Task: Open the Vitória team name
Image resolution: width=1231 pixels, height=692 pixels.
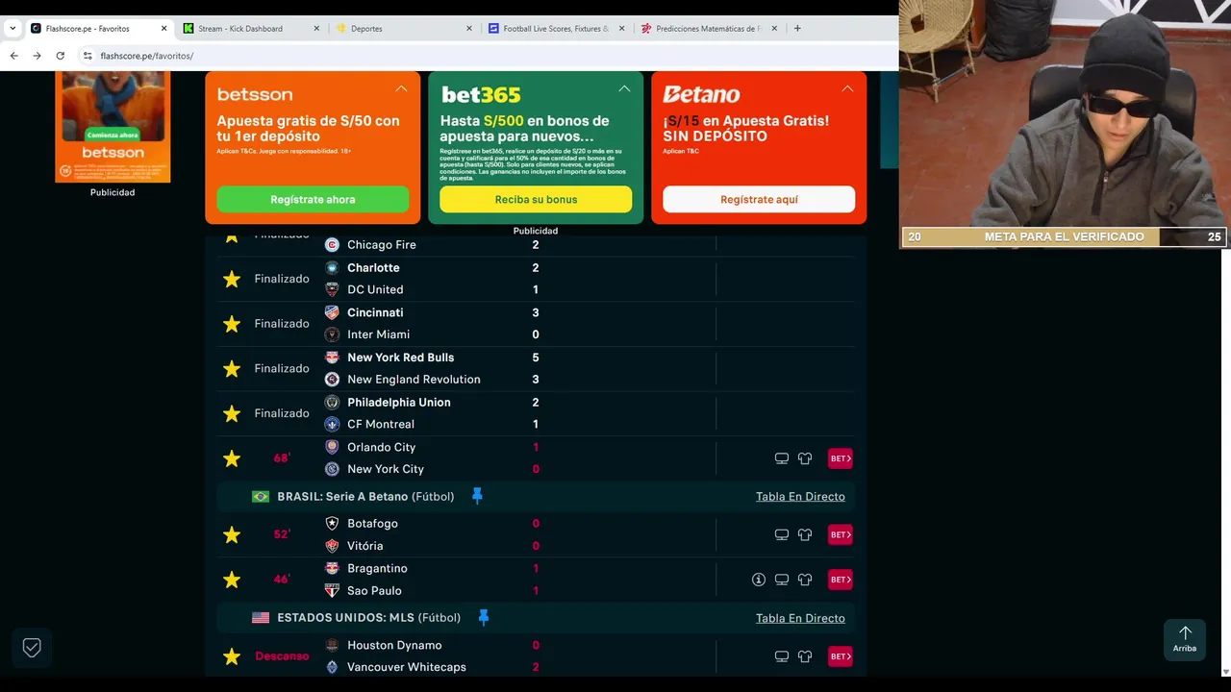Action: (x=364, y=546)
